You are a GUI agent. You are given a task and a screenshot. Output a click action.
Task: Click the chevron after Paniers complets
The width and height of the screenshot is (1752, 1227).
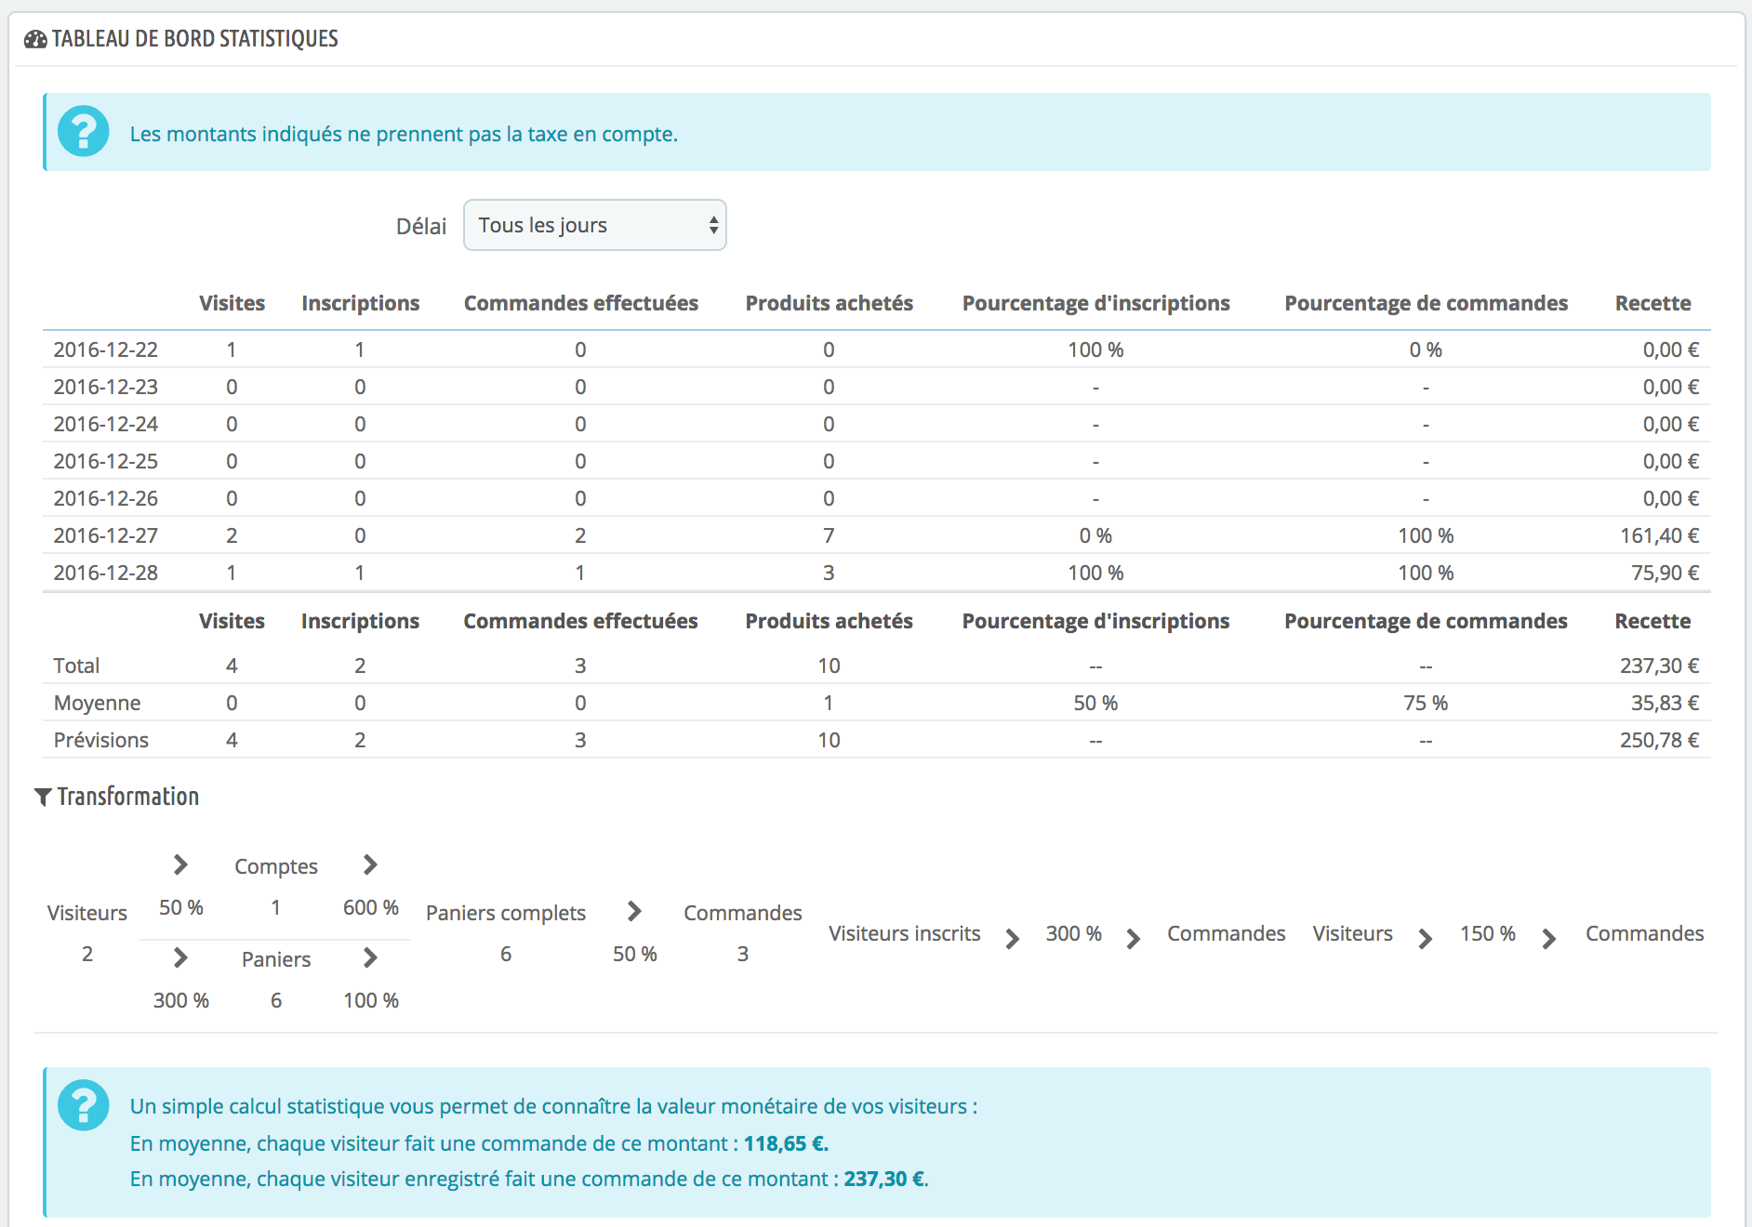634,912
